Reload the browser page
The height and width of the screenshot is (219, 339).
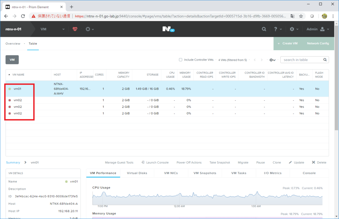pos(23,16)
